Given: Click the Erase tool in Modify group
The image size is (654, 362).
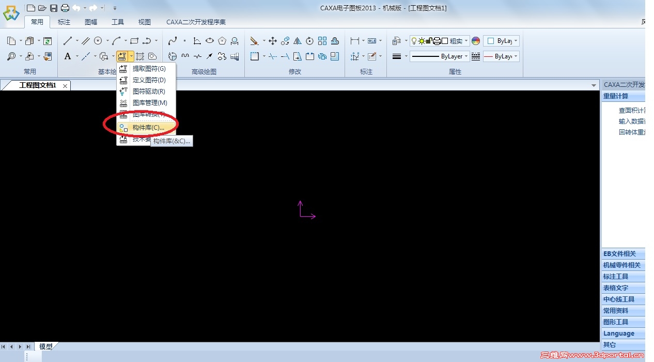Looking at the screenshot, I should pos(254,41).
